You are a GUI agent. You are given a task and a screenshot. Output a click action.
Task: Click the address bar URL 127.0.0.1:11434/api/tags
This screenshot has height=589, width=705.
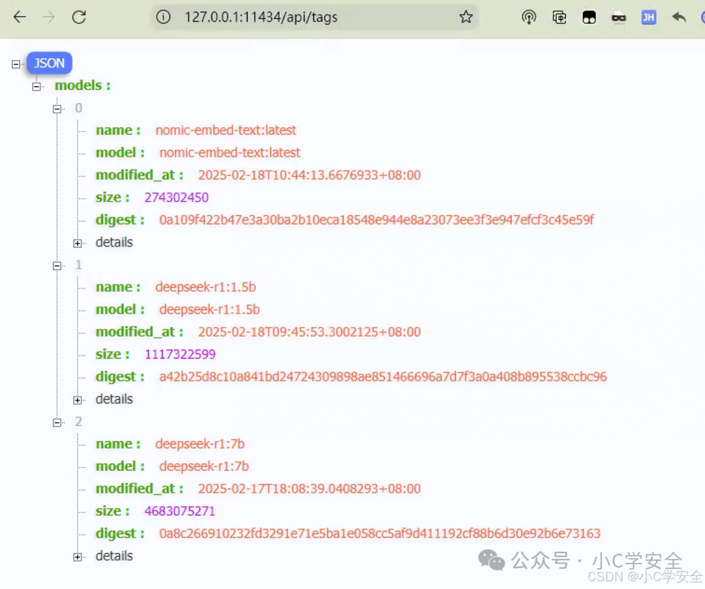point(261,17)
